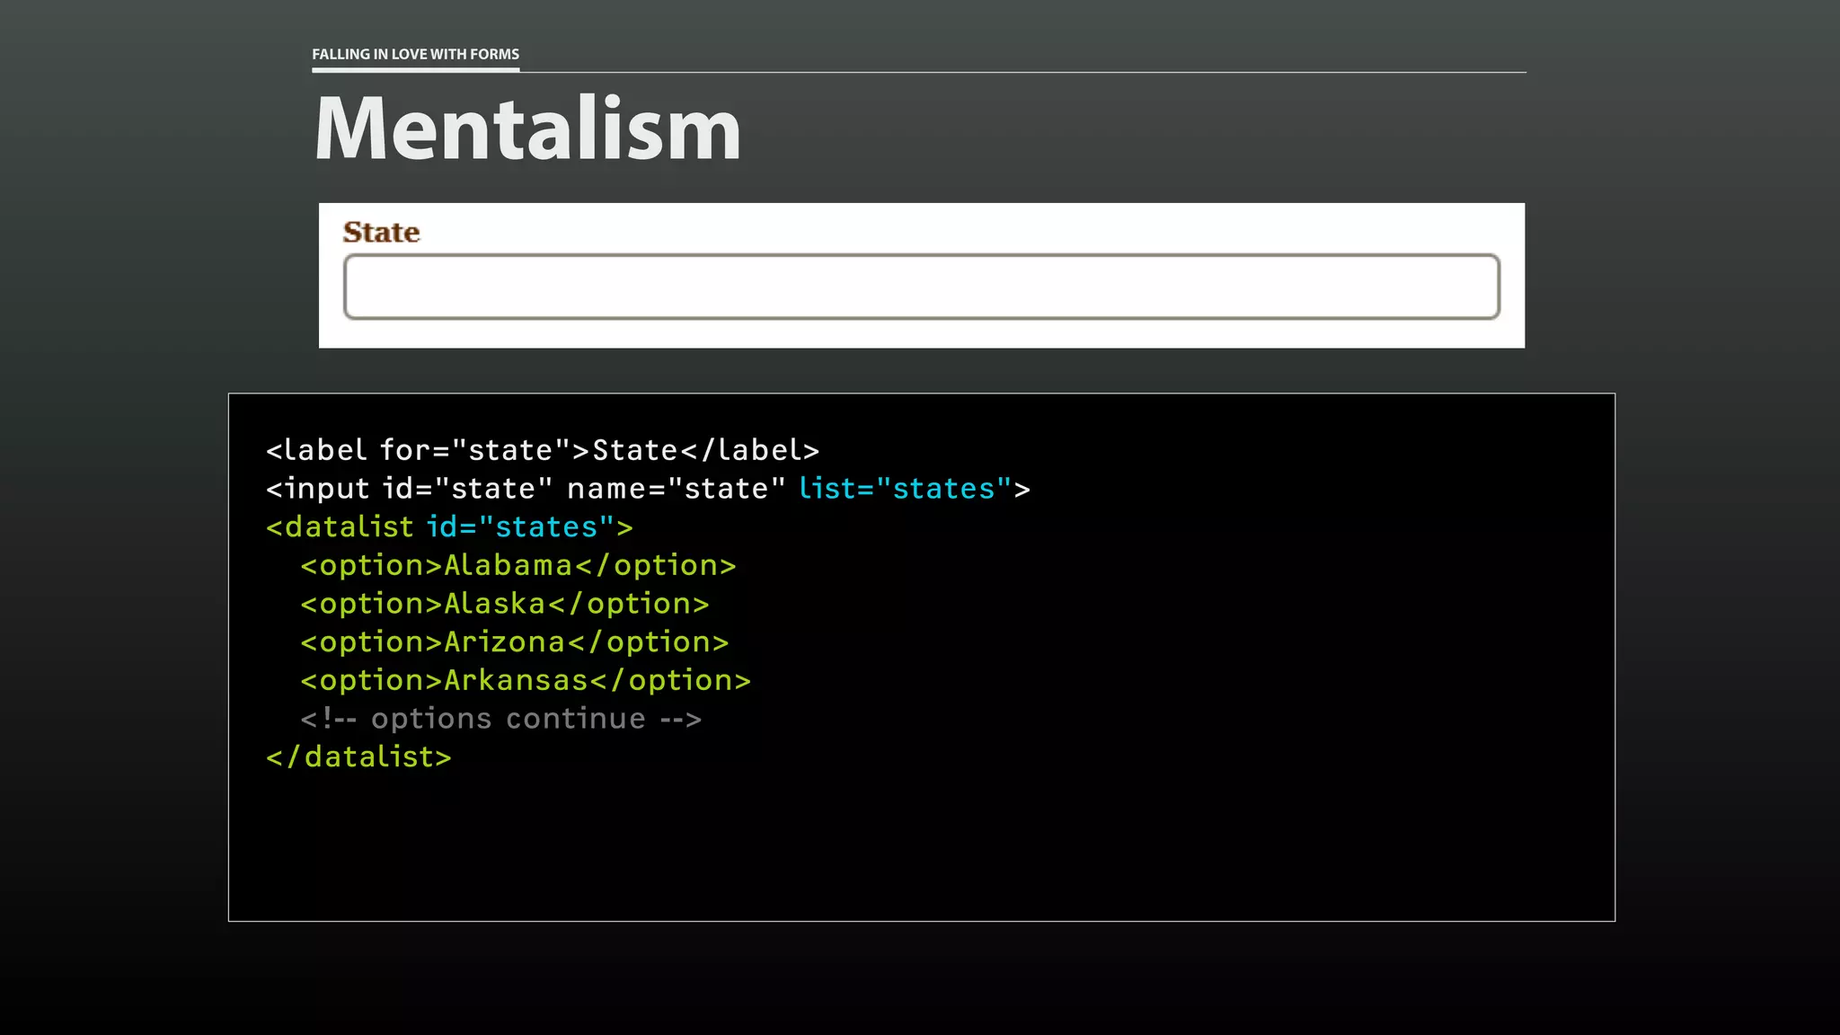Click the Alabama option line

518,566
